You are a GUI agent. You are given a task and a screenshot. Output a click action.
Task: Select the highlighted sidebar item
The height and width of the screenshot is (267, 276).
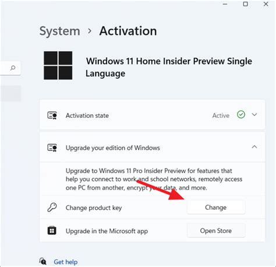pyautogui.click(x=10, y=93)
